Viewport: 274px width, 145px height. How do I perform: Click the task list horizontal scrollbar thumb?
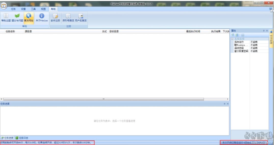(x=103, y=99)
